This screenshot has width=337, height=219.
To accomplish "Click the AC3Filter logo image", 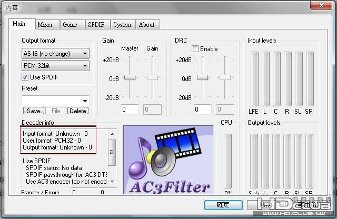I will (x=168, y=160).
